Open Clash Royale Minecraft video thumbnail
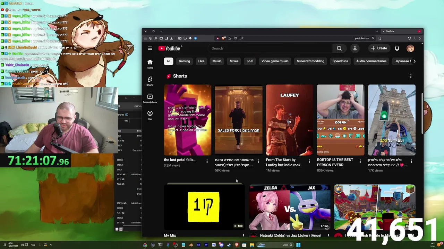Viewport: 444px width, 249px height. click(375, 207)
